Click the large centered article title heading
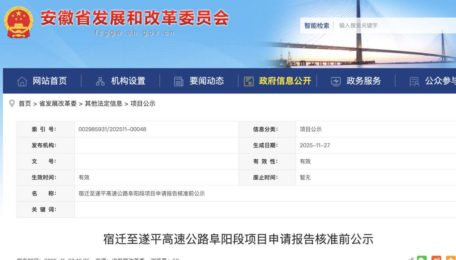This screenshot has height=260, width=456. [238, 239]
